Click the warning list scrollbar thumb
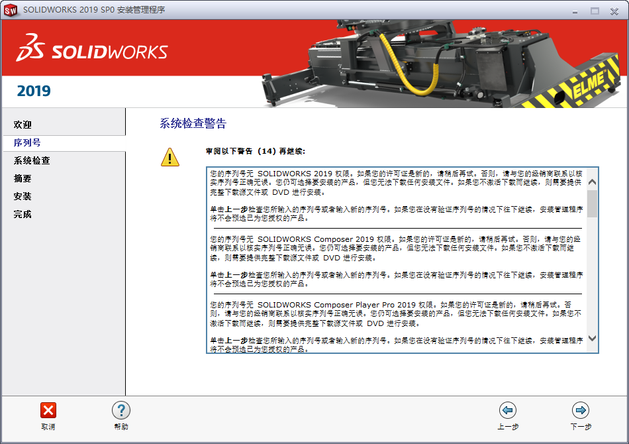The width and height of the screenshot is (629, 444). [x=592, y=203]
